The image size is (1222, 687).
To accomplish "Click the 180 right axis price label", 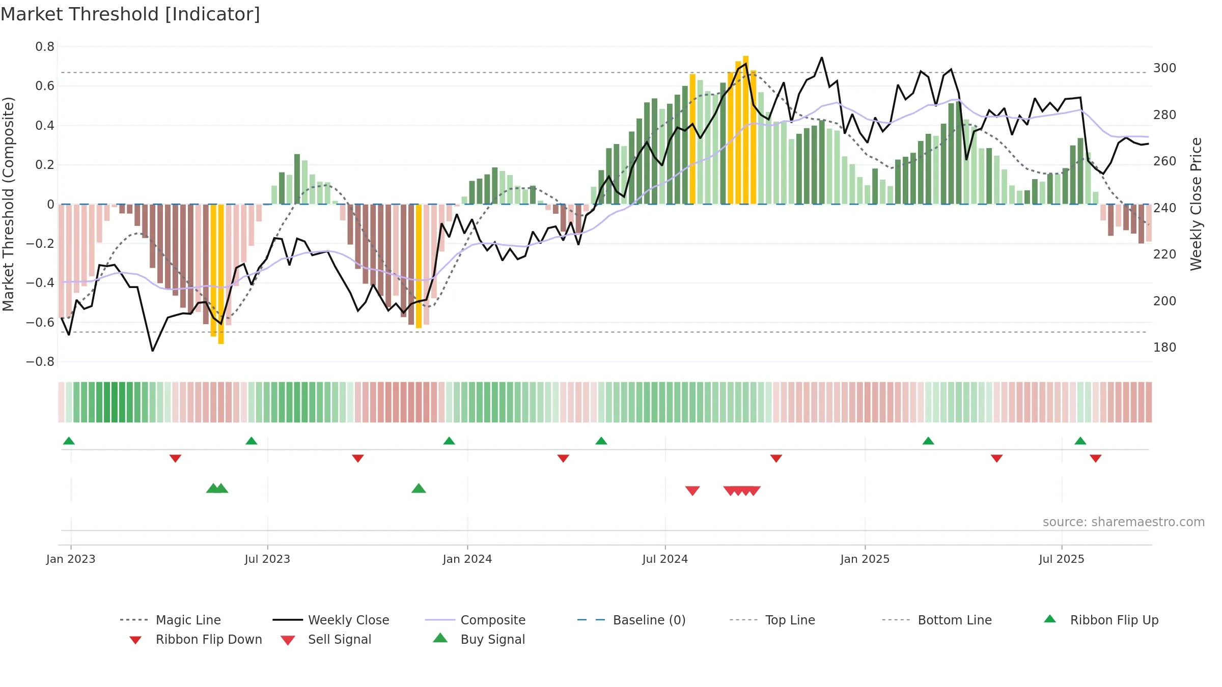I will point(1165,348).
